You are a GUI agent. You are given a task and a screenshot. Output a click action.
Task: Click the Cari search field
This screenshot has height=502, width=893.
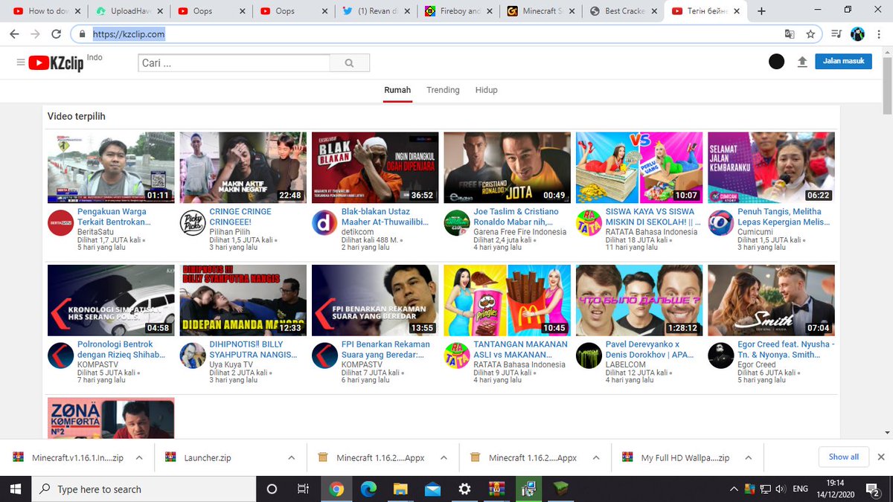pyautogui.click(x=234, y=63)
